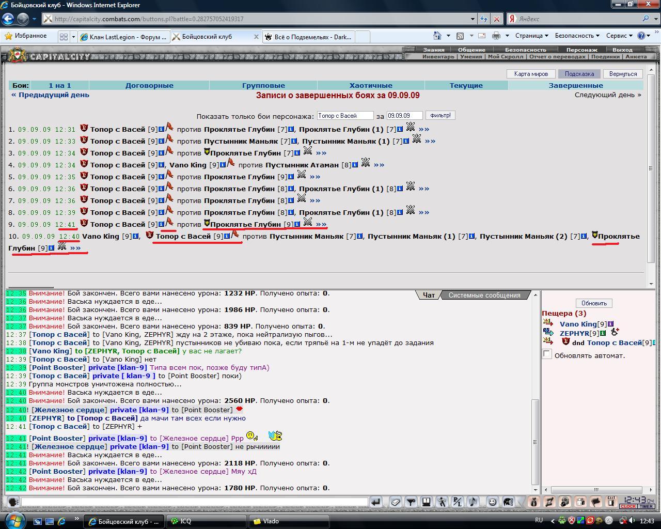Click the save chat floppy disk icon
The image size is (661, 529).
coord(427,502)
